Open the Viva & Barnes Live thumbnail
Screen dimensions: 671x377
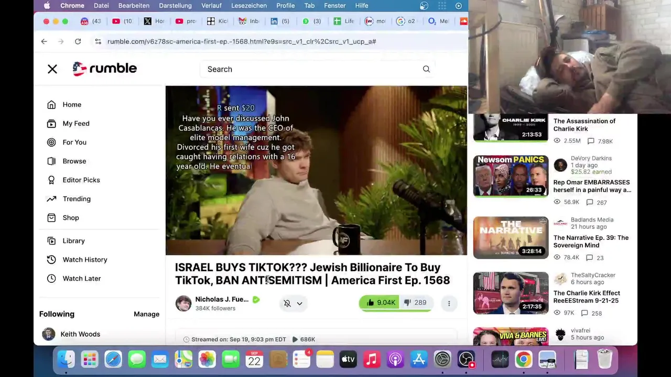click(511, 336)
